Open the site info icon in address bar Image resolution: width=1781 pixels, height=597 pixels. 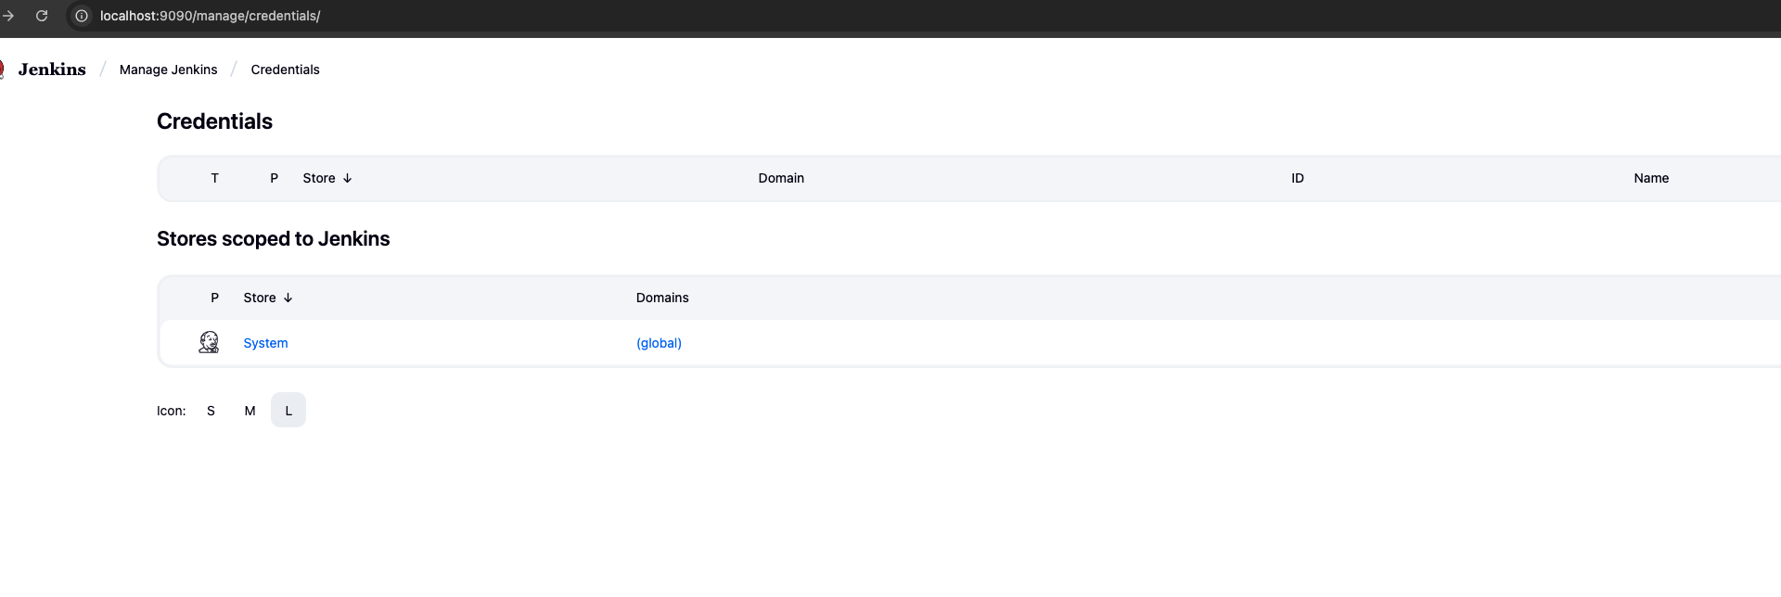click(82, 16)
